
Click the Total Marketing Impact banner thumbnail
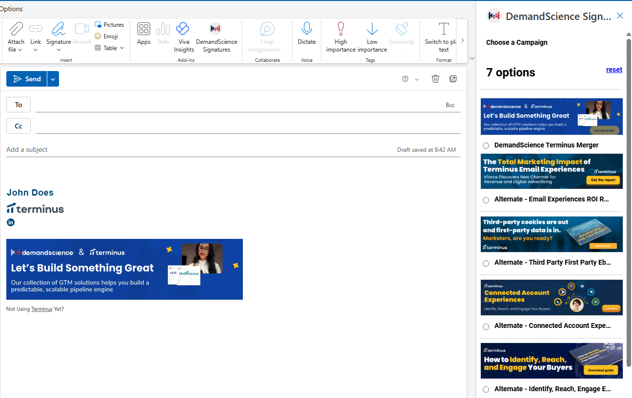552,171
